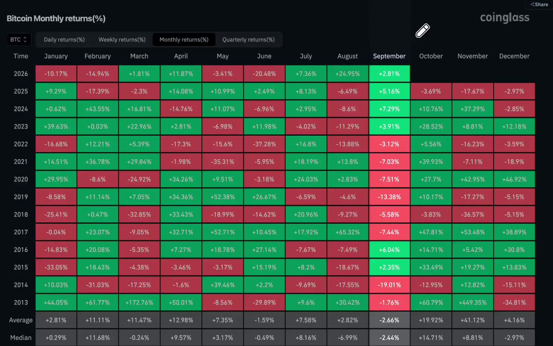Viewport: 553px width, 346px height.
Task: Open the Quarterly returns(%) tab
Action: pos(248,40)
